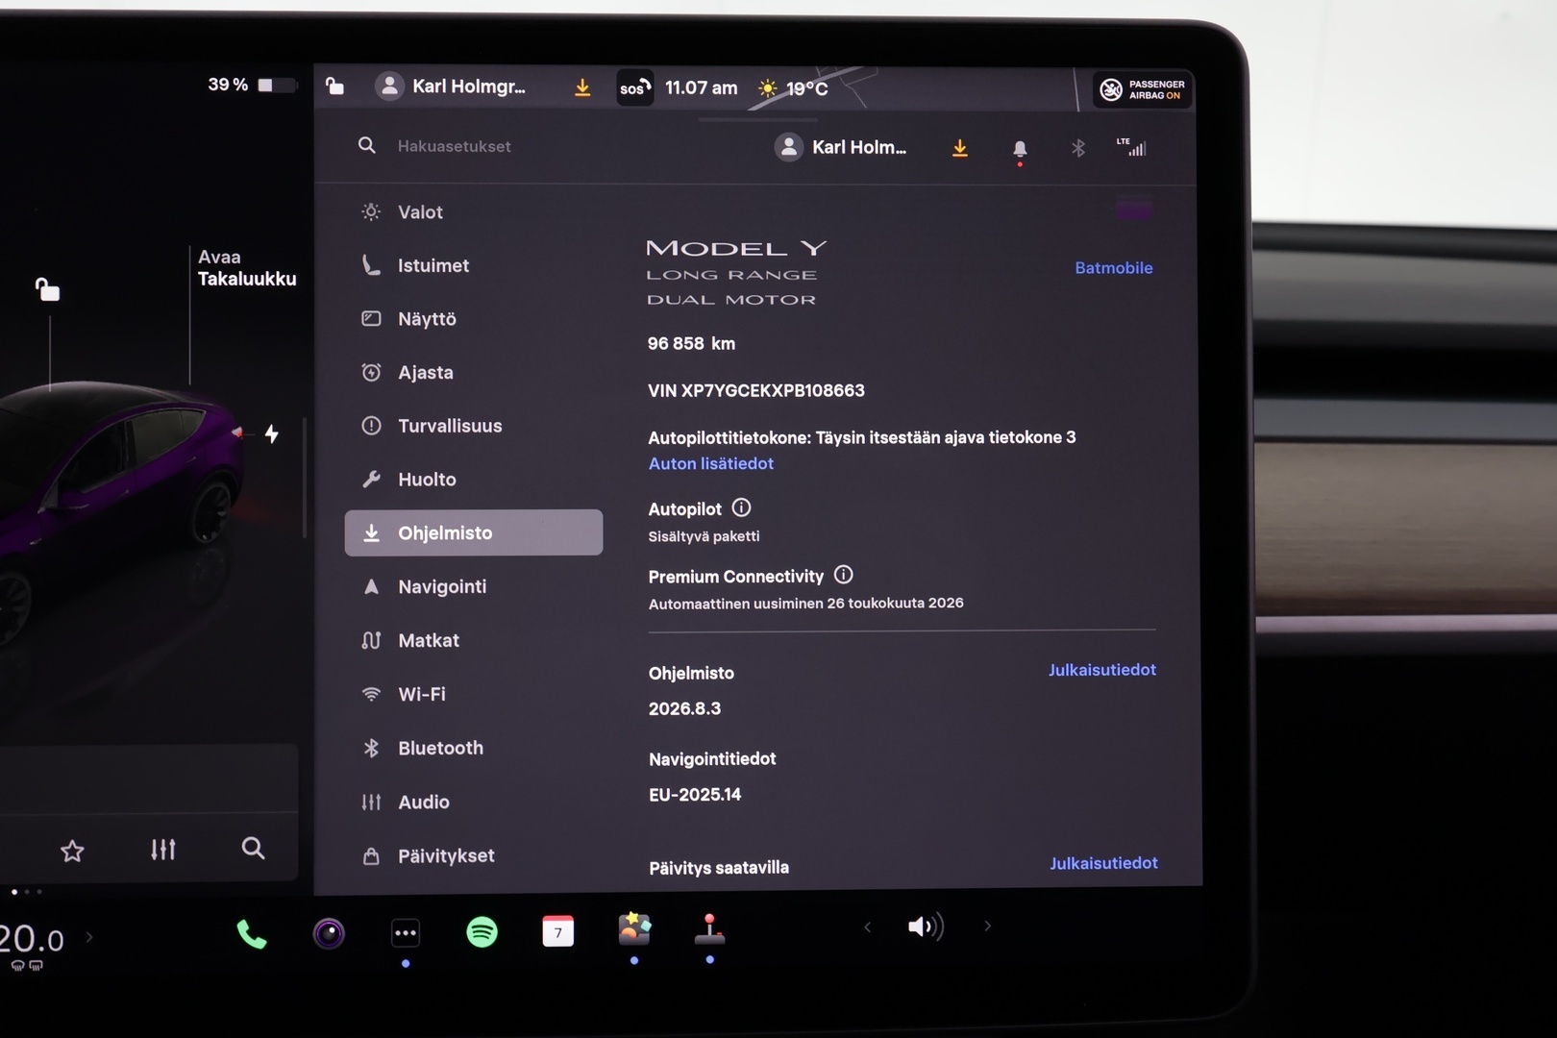
Task: Open the Huolto settings menu
Action: point(474,479)
